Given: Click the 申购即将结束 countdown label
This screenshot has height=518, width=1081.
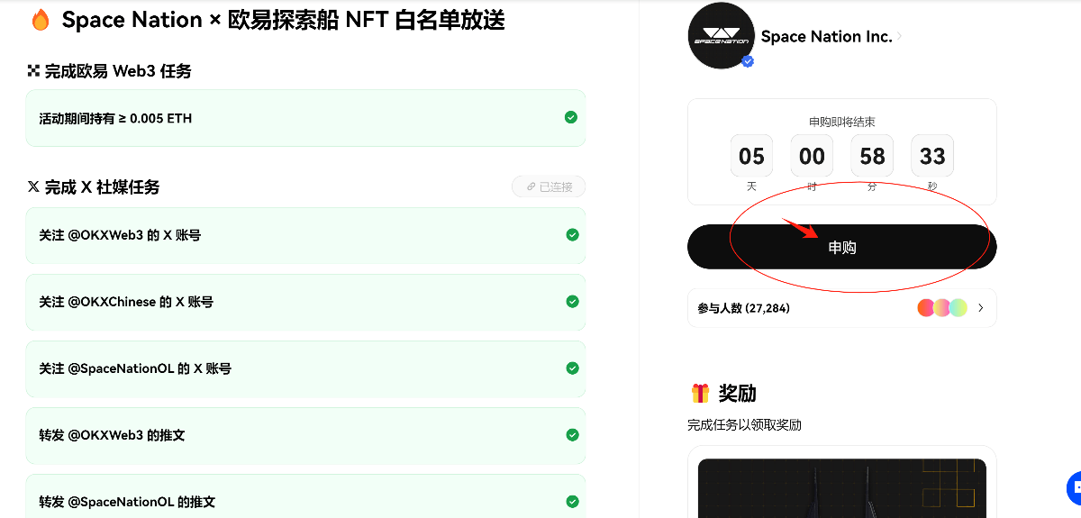Looking at the screenshot, I should click(842, 122).
